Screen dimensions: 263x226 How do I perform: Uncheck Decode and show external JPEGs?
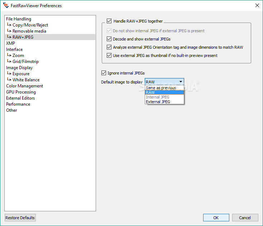pyautogui.click(x=109, y=39)
